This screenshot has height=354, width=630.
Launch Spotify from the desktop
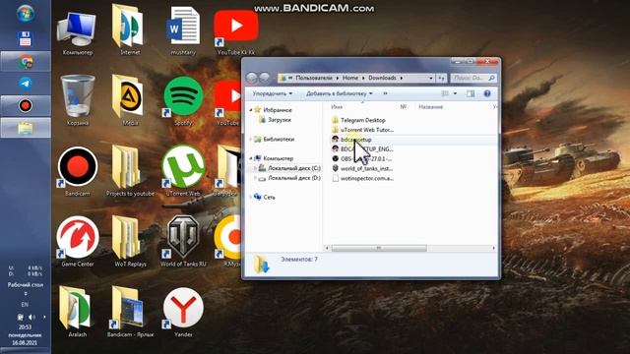coord(183,100)
